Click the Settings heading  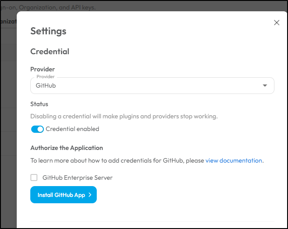(x=48, y=31)
